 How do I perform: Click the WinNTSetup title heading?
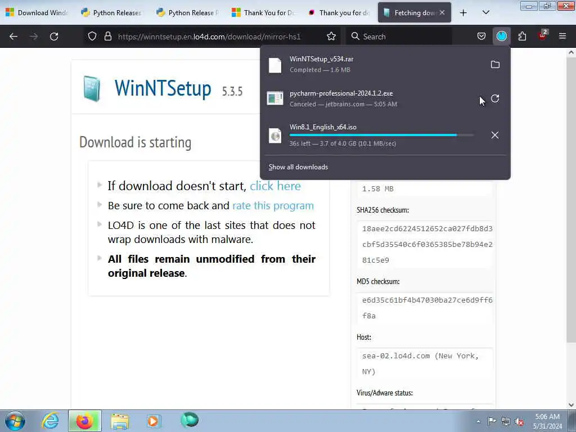[x=163, y=88]
